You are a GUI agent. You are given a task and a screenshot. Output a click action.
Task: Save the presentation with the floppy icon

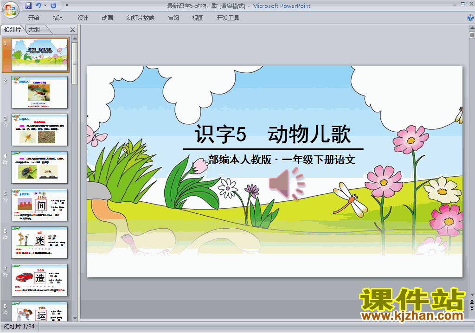coord(28,6)
